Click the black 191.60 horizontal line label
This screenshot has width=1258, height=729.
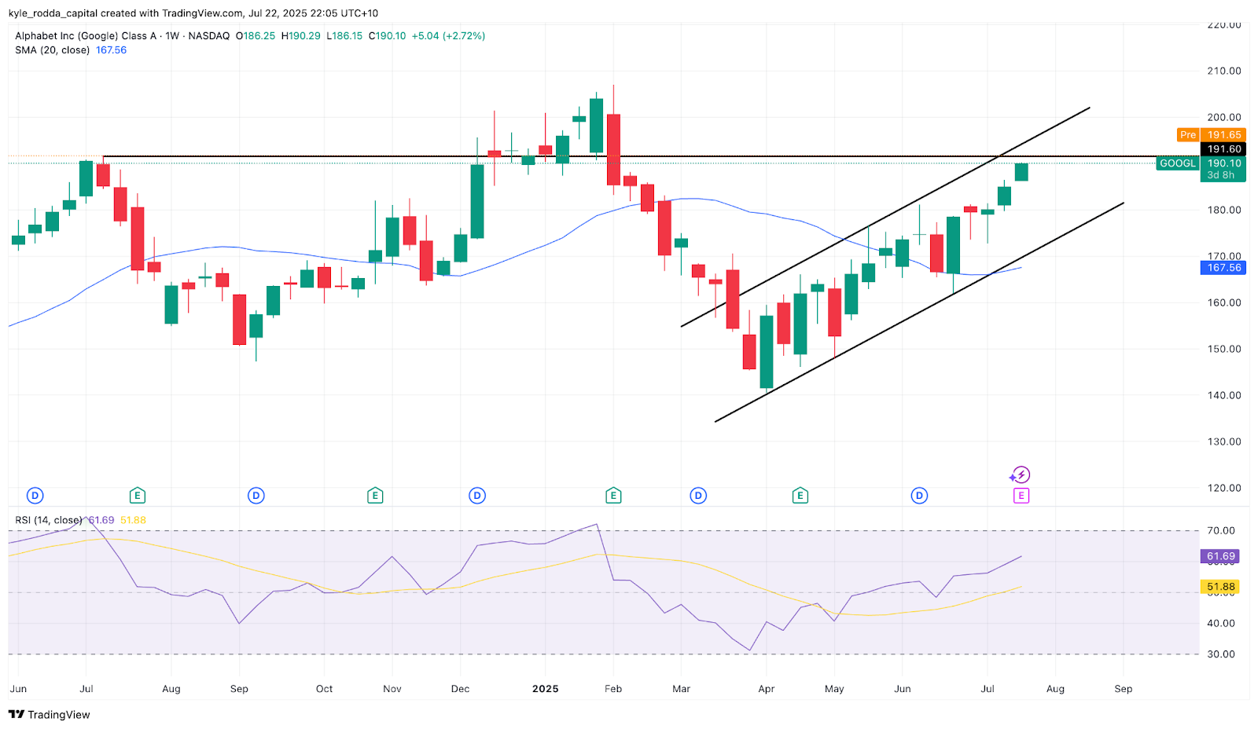1223,149
